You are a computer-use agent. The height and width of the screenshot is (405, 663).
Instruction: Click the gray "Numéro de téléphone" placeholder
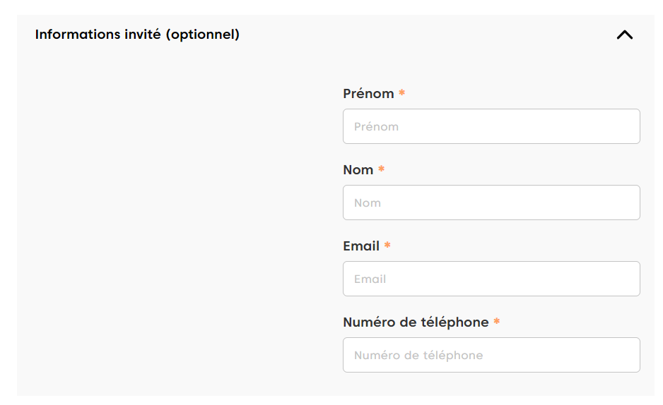point(418,356)
